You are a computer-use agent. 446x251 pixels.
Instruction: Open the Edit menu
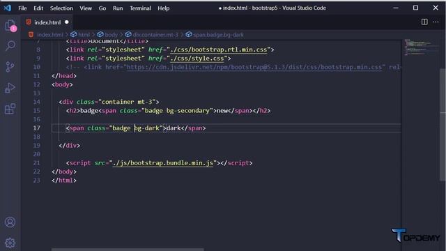[x=38, y=8]
